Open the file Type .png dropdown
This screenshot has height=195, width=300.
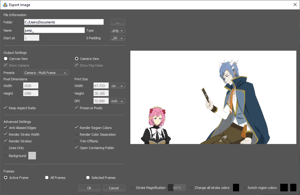[x=118, y=30]
